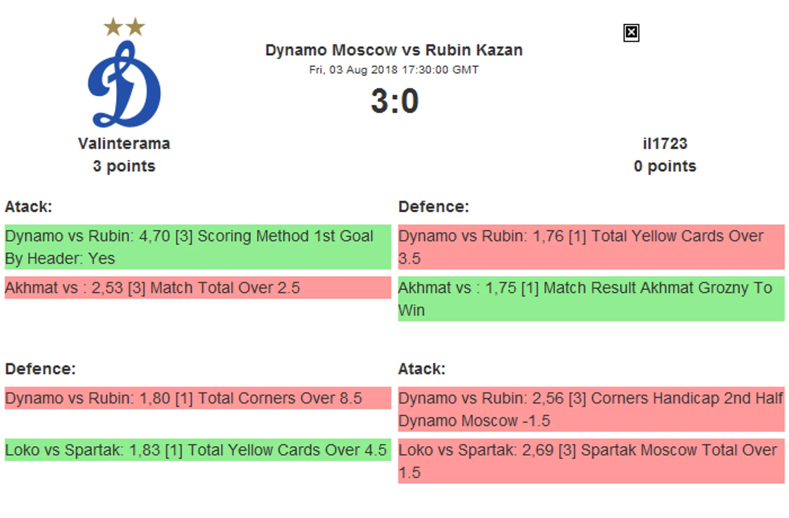Click Valinterama's 3 points label
This screenshot has height=518, width=789.
124,166
